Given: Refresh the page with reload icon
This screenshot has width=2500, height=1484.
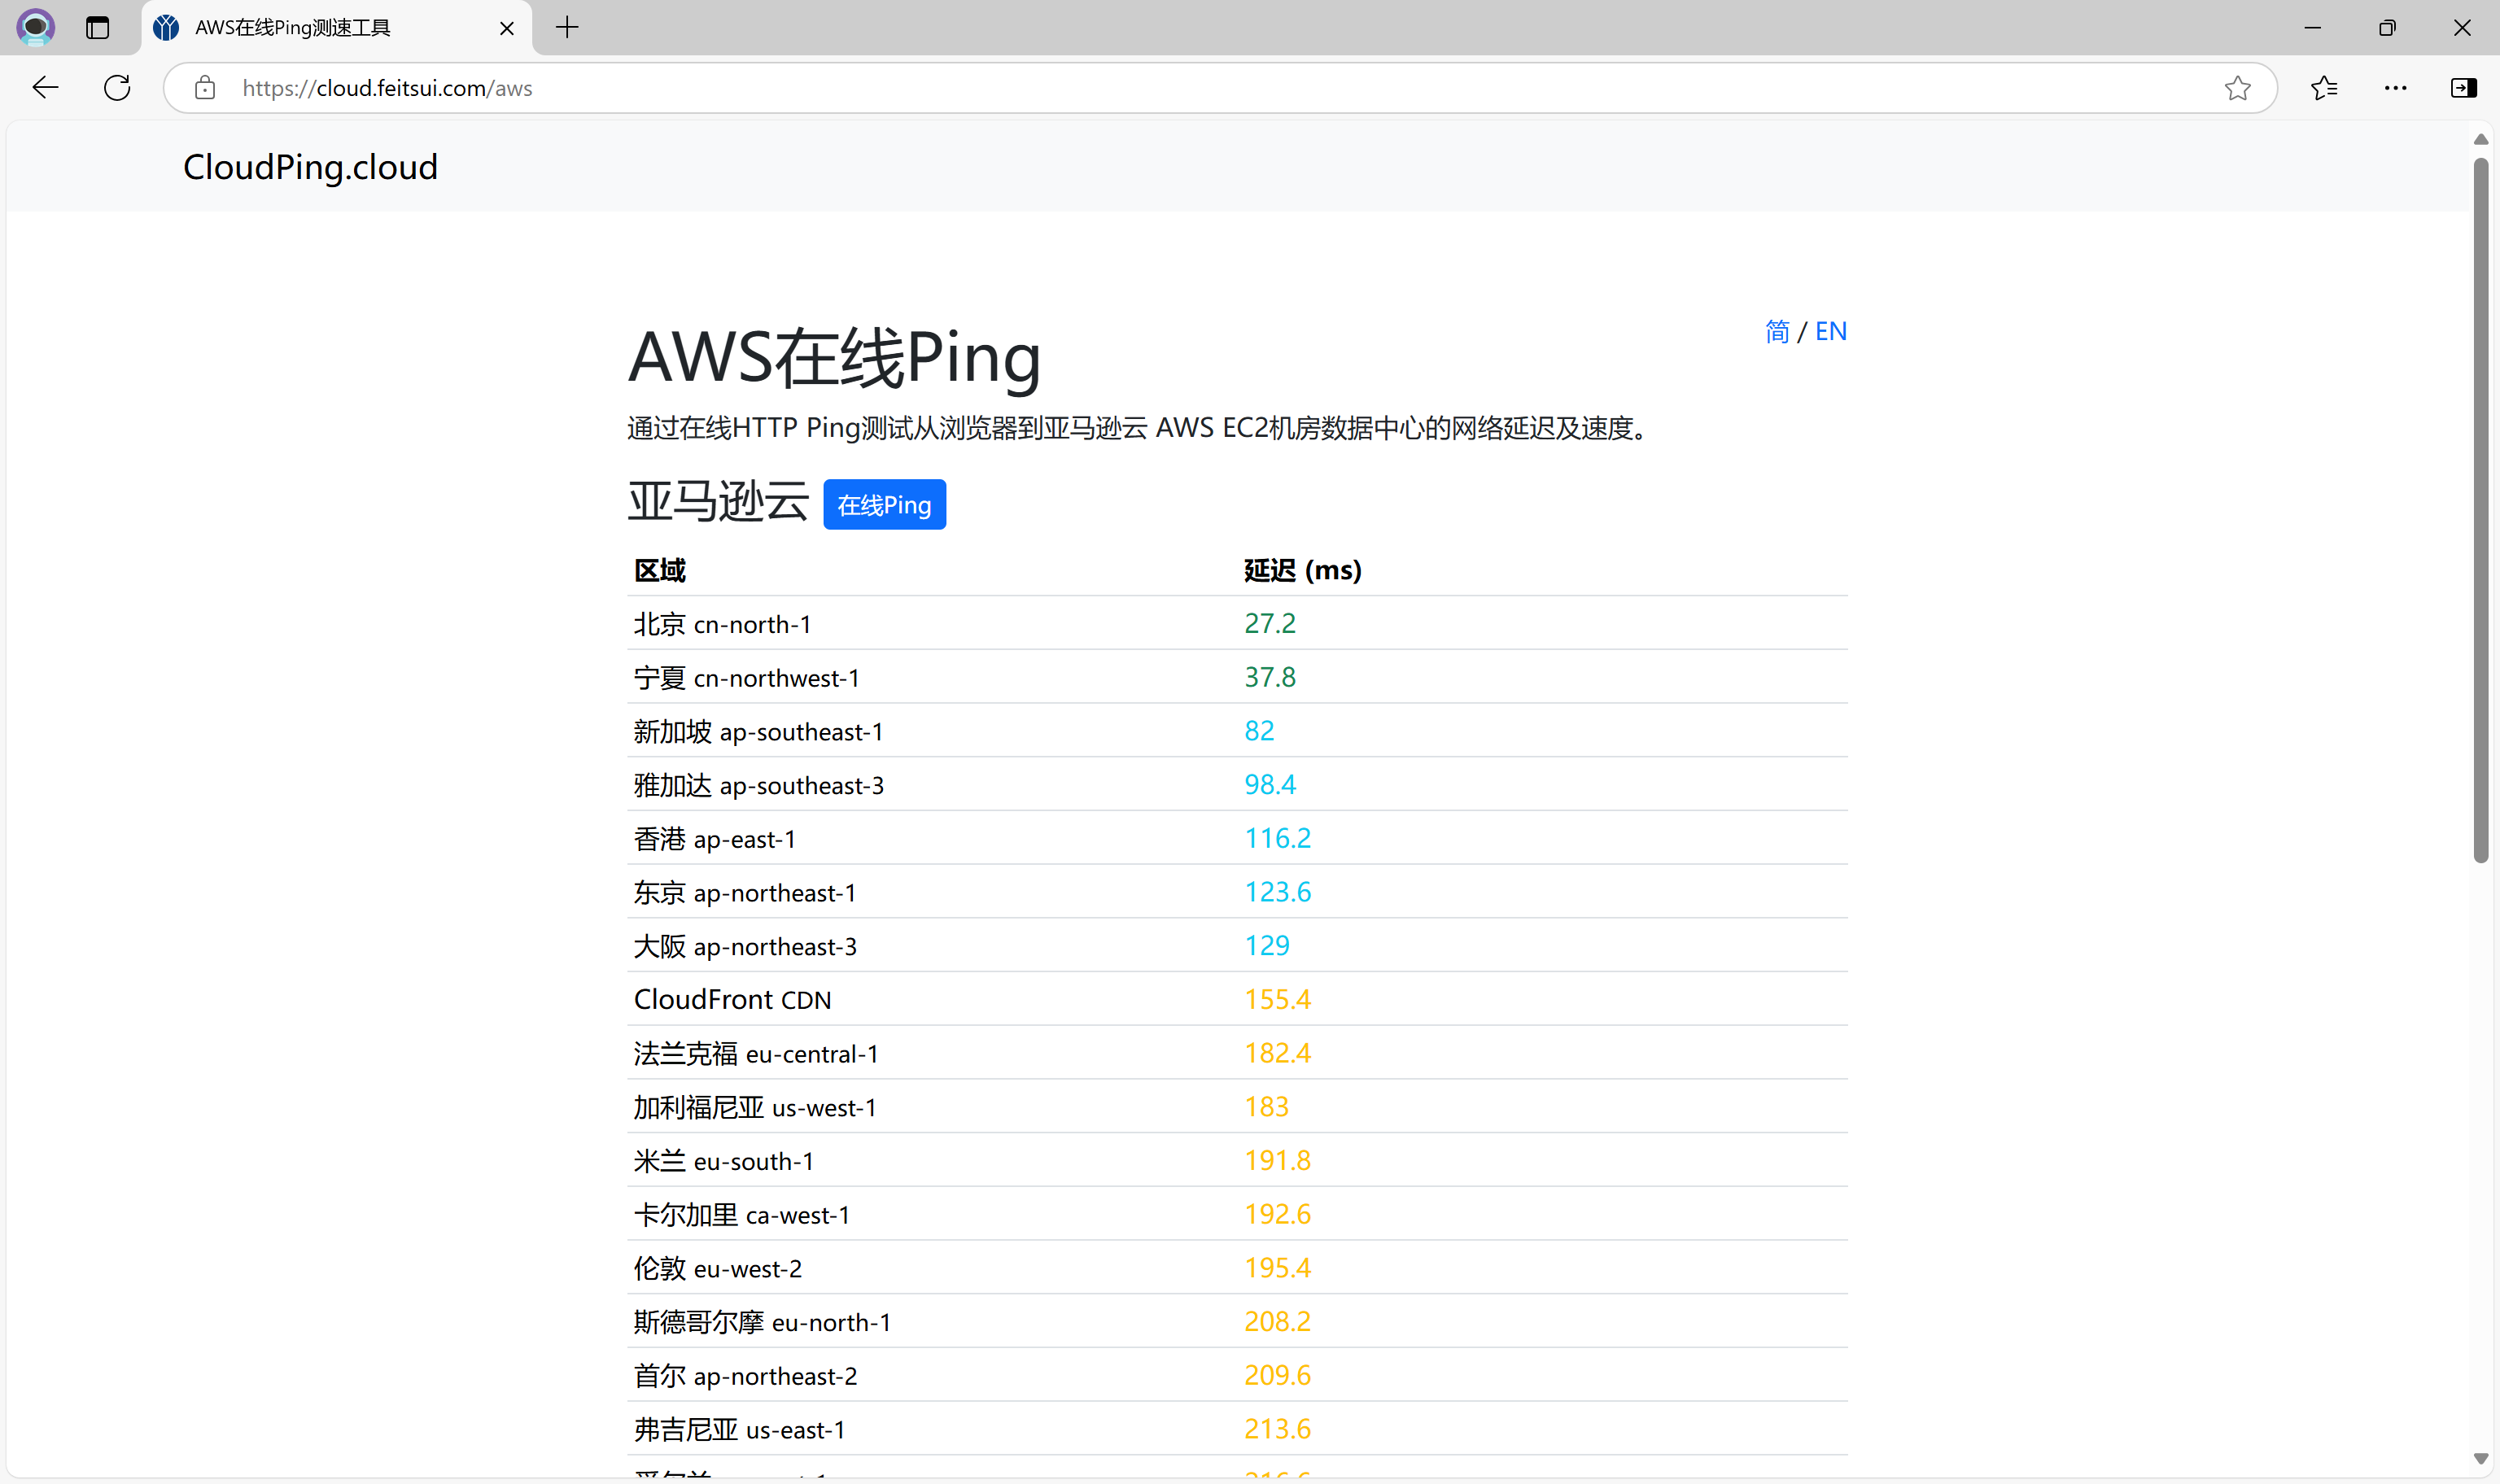Looking at the screenshot, I should click(x=117, y=88).
